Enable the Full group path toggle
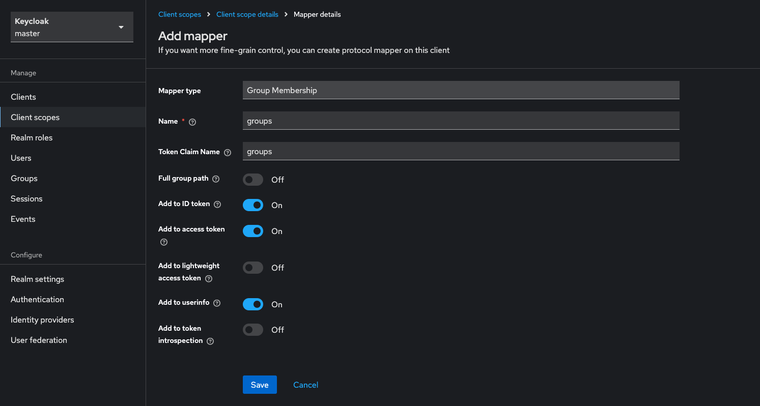Viewport: 760px width, 406px height. (252, 179)
